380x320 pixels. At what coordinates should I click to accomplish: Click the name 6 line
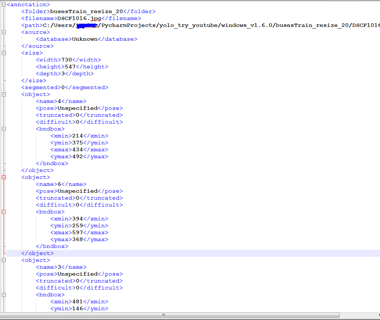click(61, 184)
